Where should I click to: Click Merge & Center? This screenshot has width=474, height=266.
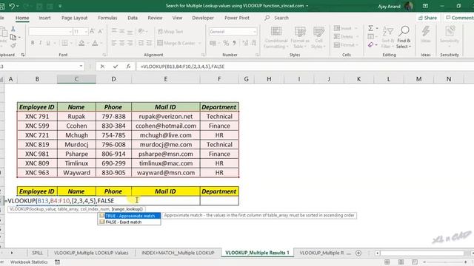click(x=176, y=43)
